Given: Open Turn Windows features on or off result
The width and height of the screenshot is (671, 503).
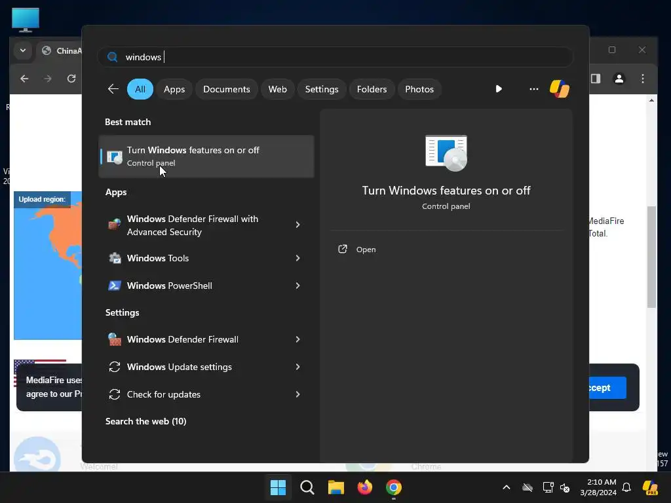Looking at the screenshot, I should click(x=206, y=156).
